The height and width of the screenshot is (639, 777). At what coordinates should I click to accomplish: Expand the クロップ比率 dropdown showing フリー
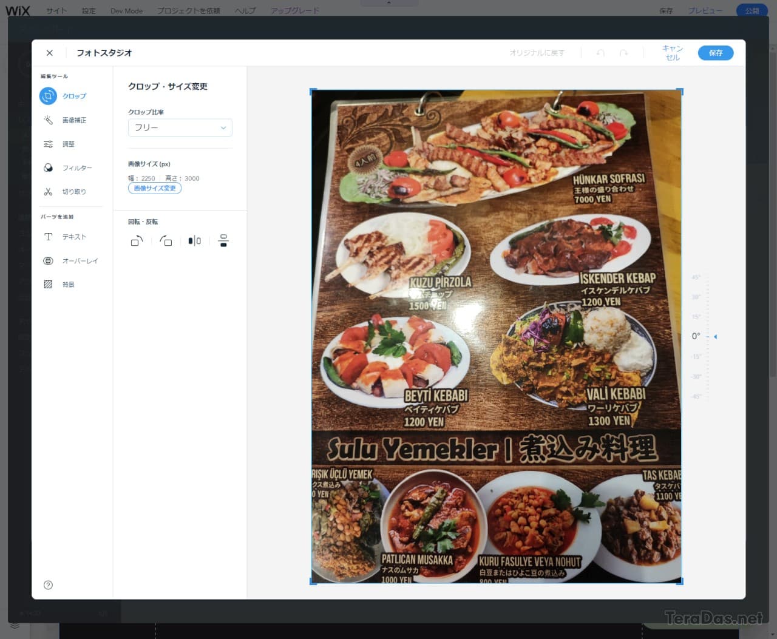coord(180,127)
